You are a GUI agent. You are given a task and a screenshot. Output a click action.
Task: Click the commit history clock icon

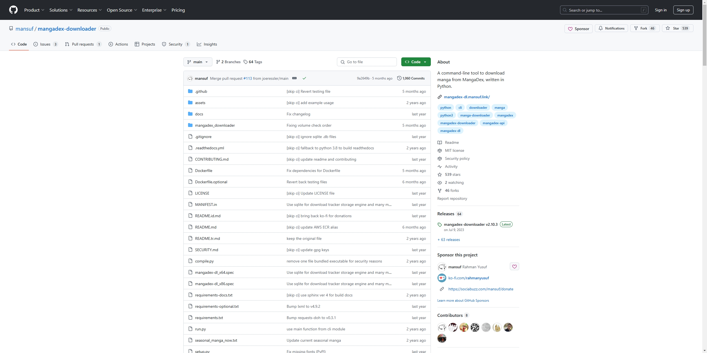(399, 78)
